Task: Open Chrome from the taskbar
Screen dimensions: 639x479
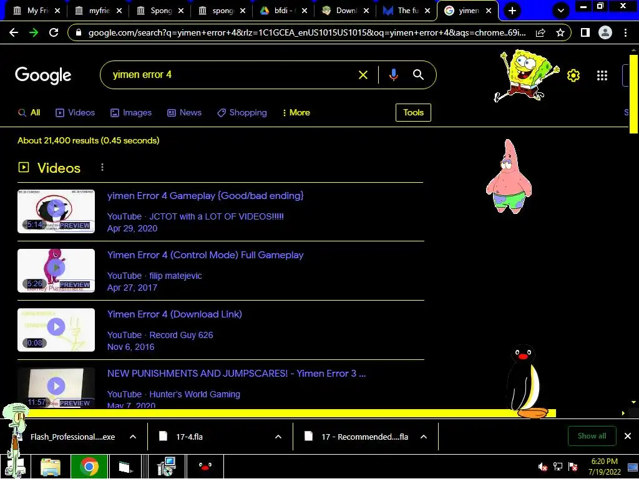Action: click(89, 467)
